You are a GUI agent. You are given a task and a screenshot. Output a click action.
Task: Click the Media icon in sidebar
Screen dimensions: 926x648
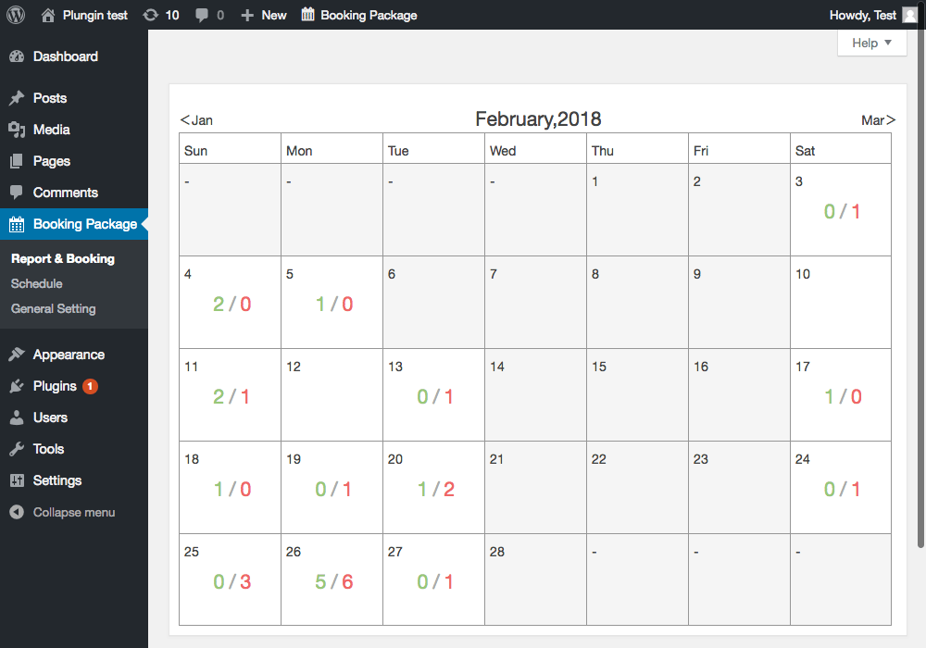17,130
